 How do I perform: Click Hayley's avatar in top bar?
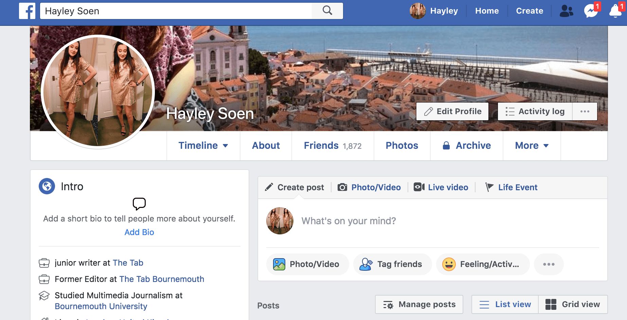[x=418, y=11]
